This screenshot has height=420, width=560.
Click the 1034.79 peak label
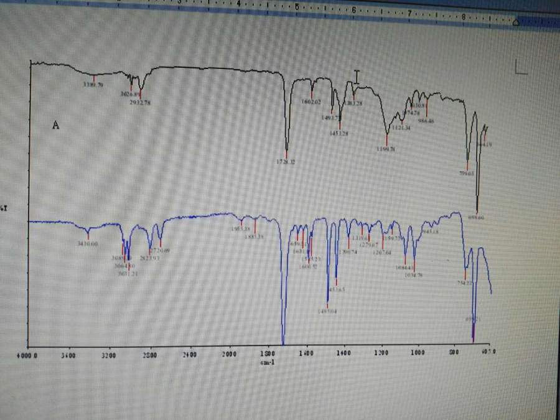click(x=414, y=275)
